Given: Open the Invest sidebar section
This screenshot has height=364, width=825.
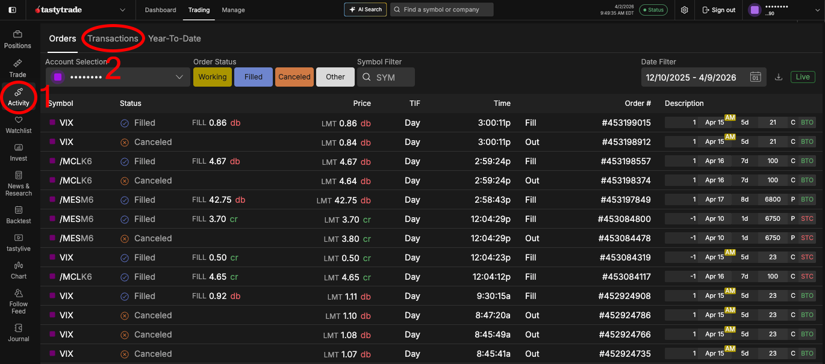Looking at the screenshot, I should click(x=19, y=152).
